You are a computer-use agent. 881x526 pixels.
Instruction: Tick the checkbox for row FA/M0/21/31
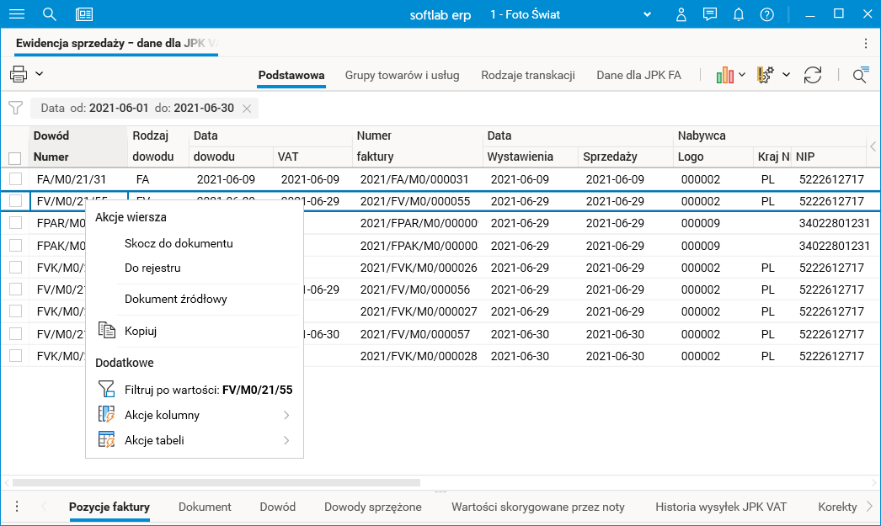click(x=15, y=179)
